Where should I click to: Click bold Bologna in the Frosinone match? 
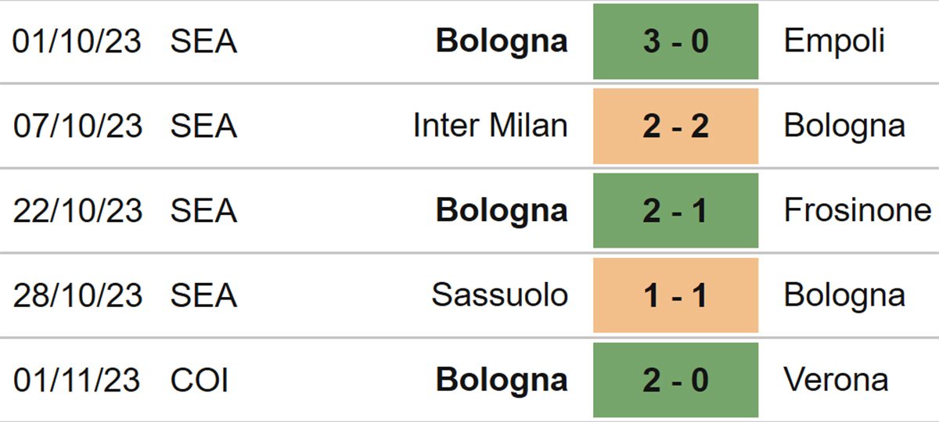click(x=502, y=210)
